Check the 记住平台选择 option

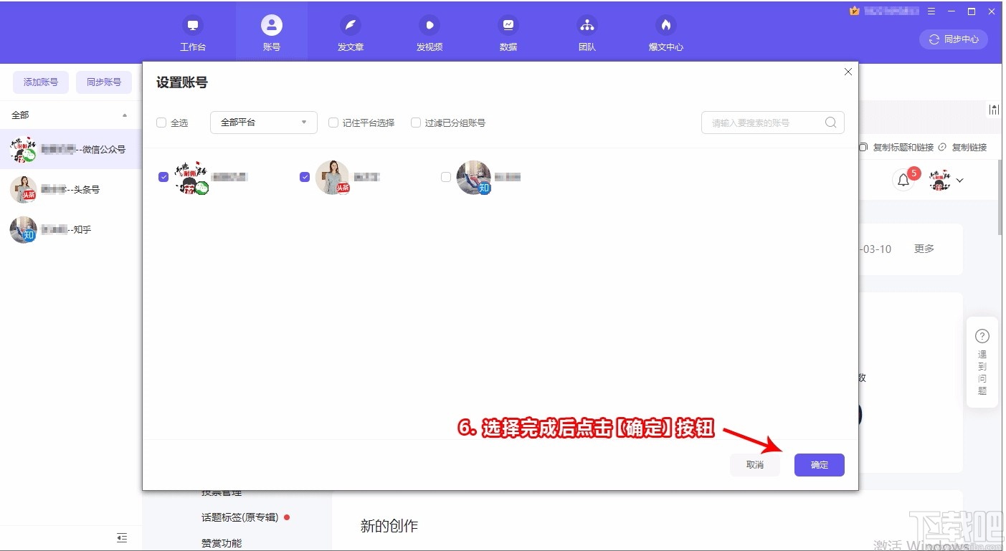click(333, 123)
